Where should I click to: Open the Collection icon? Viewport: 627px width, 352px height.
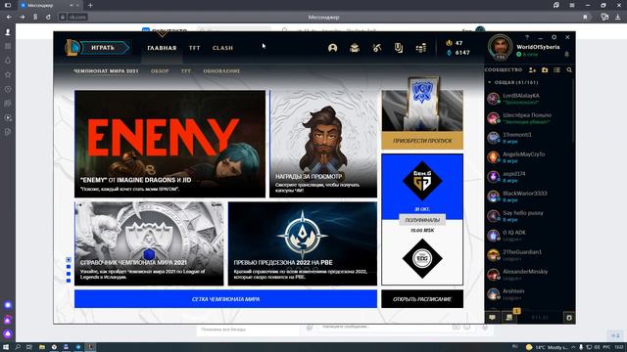(355, 48)
